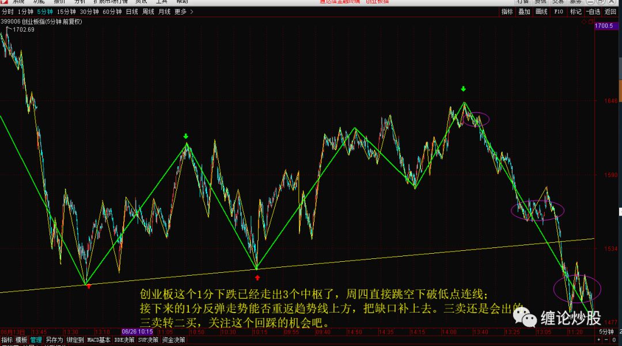Open the 工具 tools menu
The image size is (622, 346).
[161, 2]
